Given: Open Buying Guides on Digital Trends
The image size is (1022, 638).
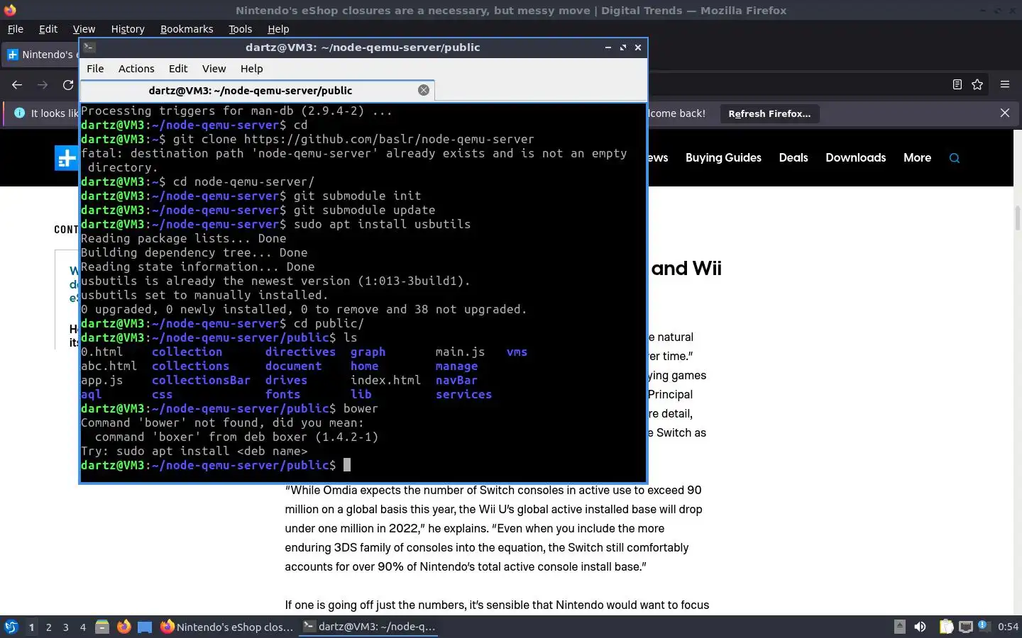Looking at the screenshot, I should coord(723,157).
